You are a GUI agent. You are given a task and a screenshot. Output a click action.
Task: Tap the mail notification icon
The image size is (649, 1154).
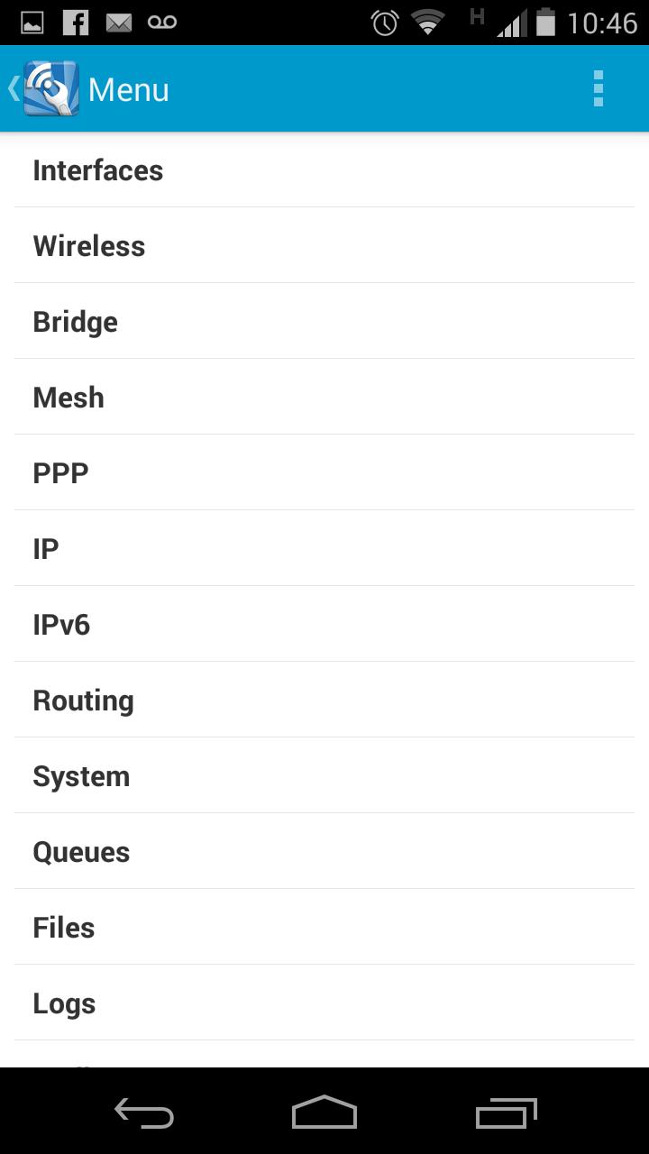pyautogui.click(x=119, y=23)
